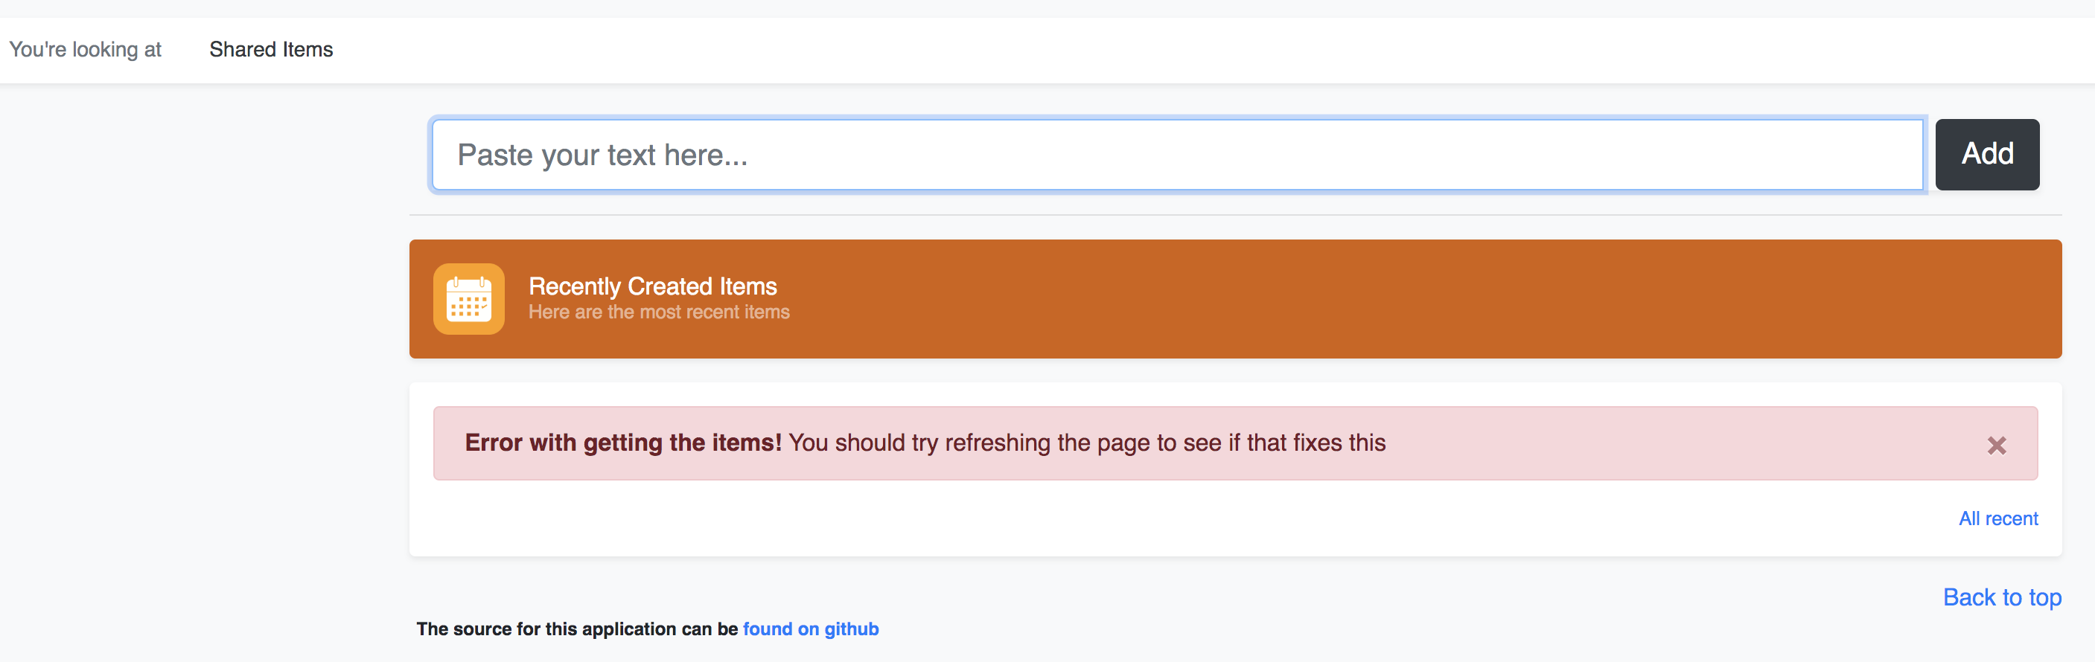Open Shared Items in the top navigation
The height and width of the screenshot is (662, 2095).
[271, 50]
